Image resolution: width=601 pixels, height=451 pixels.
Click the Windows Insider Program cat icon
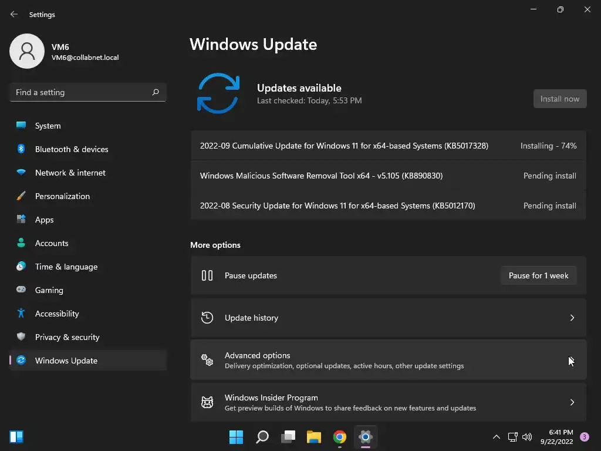click(x=207, y=402)
